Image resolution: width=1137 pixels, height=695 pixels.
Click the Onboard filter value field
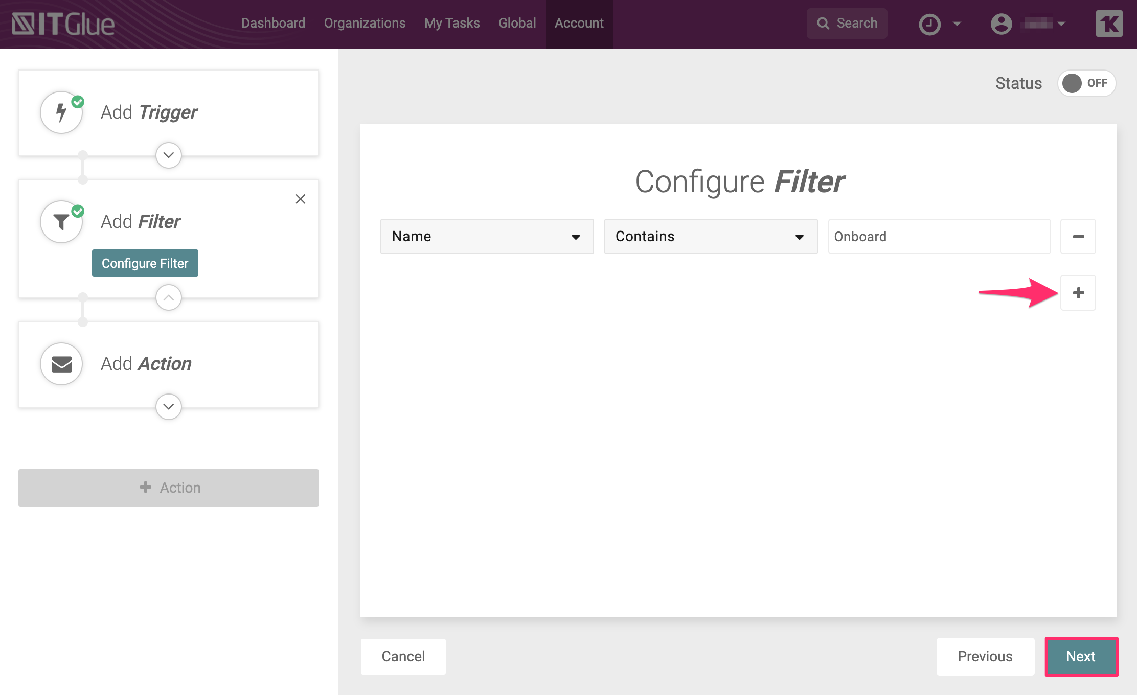(x=939, y=237)
